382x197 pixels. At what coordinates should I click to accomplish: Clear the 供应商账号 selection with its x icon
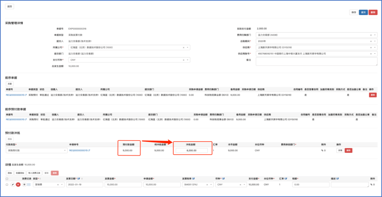pyautogui.click(x=371, y=54)
